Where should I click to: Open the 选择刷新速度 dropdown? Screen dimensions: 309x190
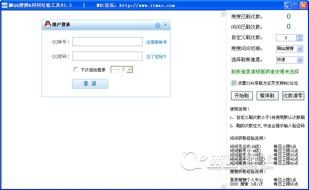tap(300, 60)
